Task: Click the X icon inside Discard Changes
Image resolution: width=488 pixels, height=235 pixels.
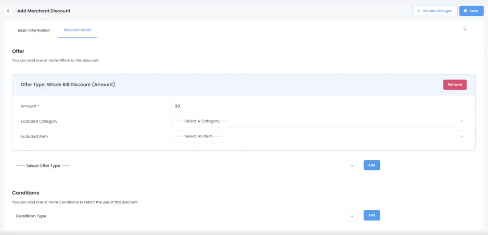Action: [x=418, y=10]
